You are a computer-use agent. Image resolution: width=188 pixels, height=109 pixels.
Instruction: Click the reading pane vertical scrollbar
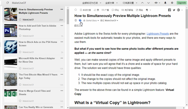pyautogui.click(x=187, y=19)
